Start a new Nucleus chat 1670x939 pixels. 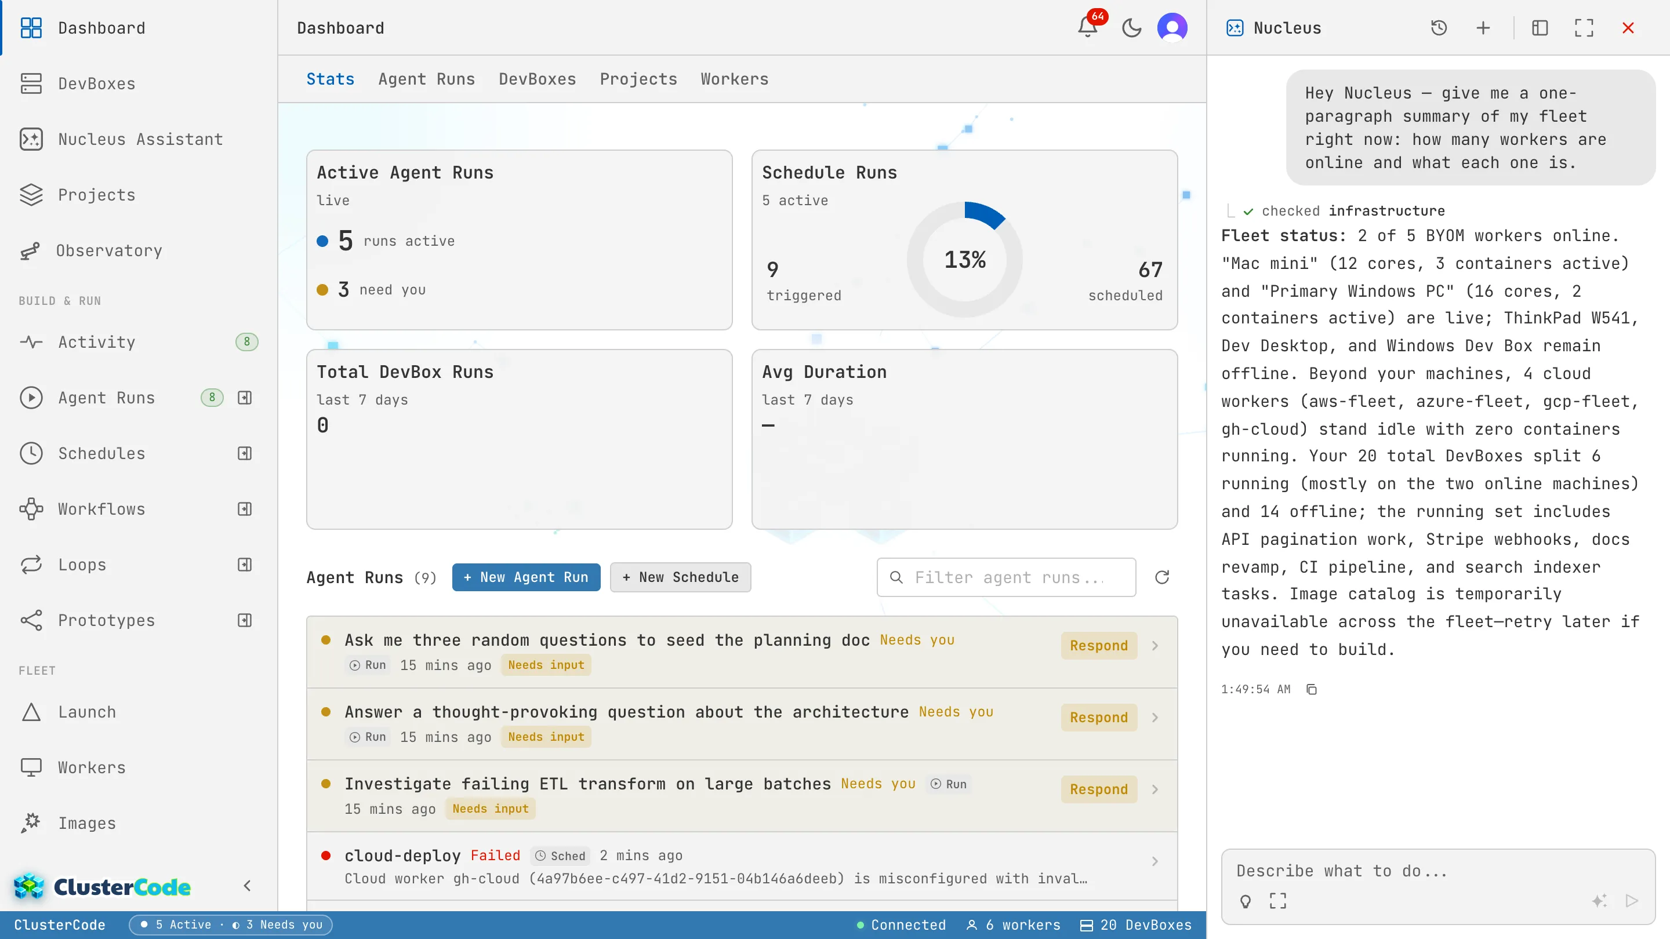pos(1483,28)
